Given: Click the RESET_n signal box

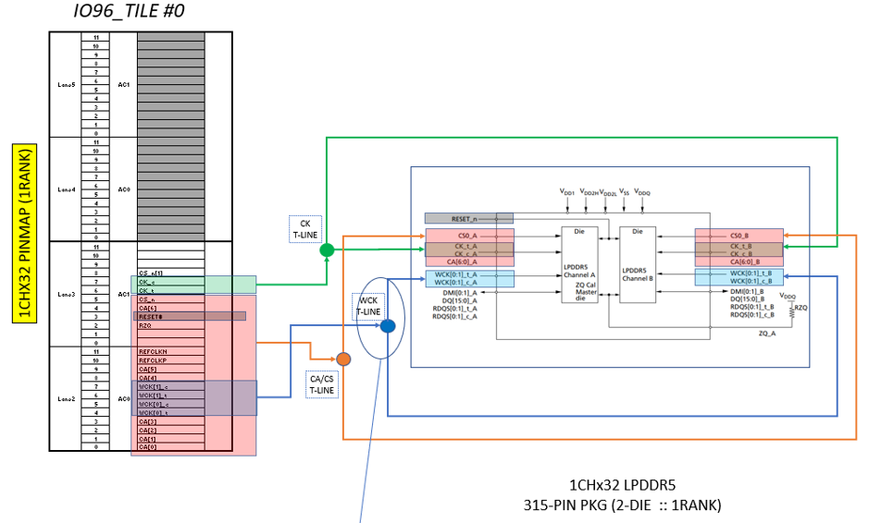Looking at the screenshot, I should point(469,219).
